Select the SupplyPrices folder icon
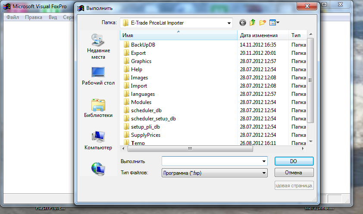The image size is (363, 214). [126, 135]
